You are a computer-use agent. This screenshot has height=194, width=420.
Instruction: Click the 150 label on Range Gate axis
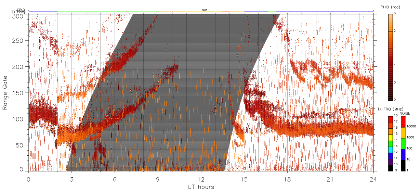18,93
